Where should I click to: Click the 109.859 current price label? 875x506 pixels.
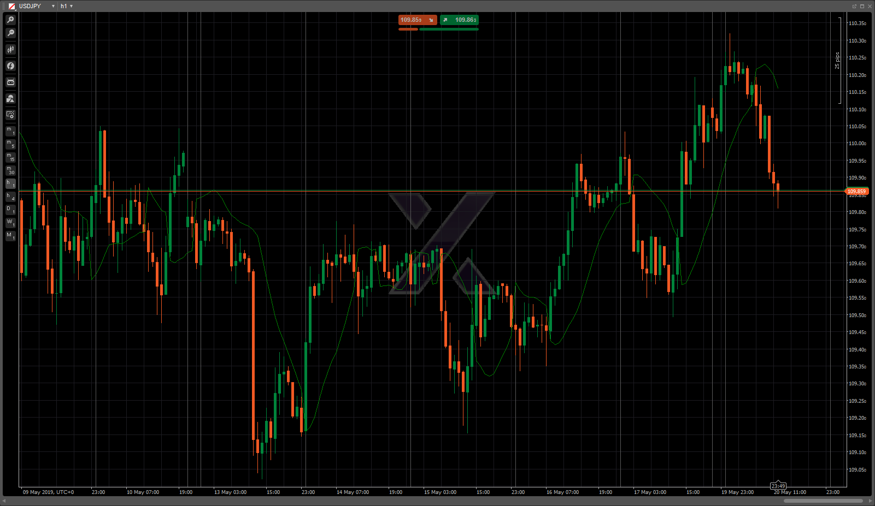point(856,192)
